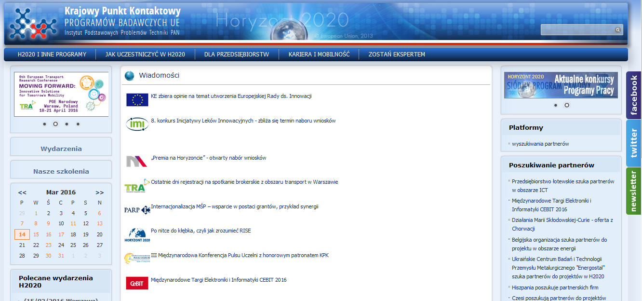Viewport: 642px width, 301px height.
Task: Open JAK UCZESTNICZYĆ W H2020 menu
Action: coord(145,55)
